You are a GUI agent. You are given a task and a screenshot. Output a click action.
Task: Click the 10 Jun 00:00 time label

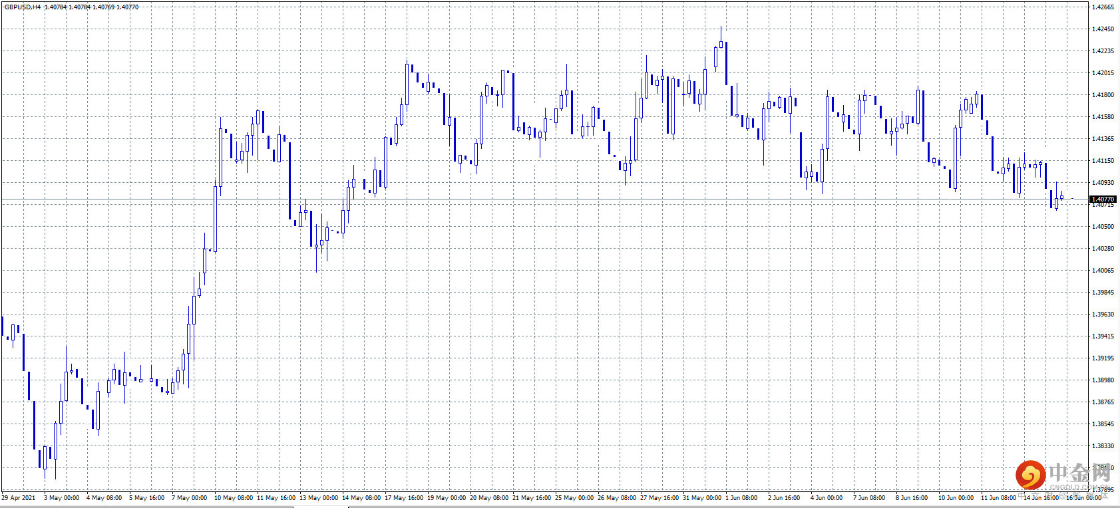[956, 497]
